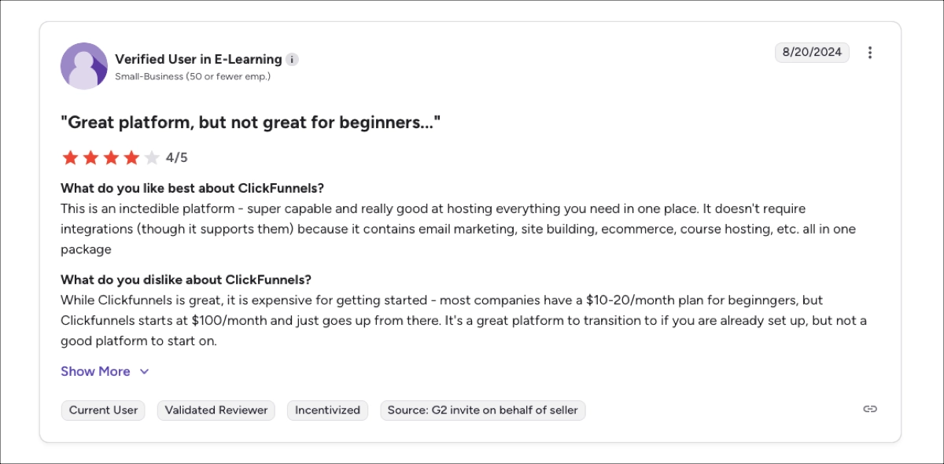
Task: Click the G2 invite source tag
Action: click(x=482, y=410)
